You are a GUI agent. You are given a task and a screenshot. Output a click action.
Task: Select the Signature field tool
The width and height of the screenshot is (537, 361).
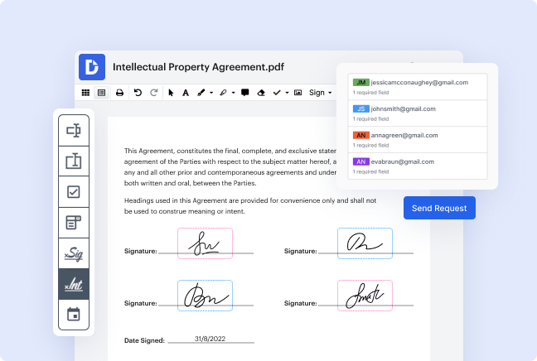pyautogui.click(x=73, y=253)
